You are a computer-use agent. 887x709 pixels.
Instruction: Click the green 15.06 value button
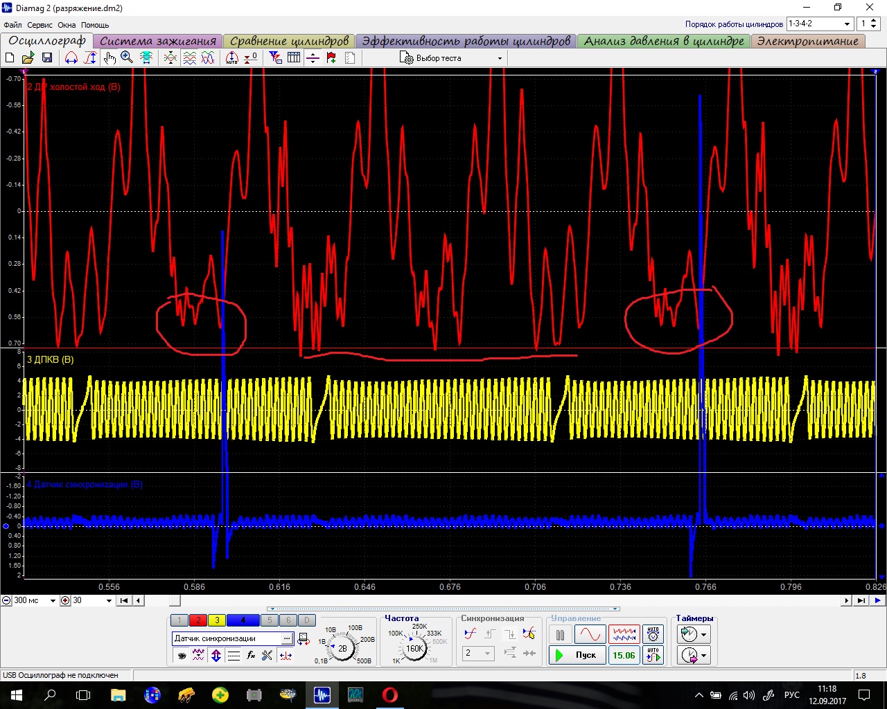click(x=624, y=655)
